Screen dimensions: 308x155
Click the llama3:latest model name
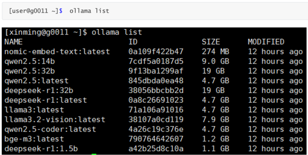tap(34, 110)
